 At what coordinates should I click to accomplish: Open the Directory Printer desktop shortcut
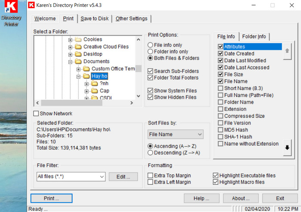point(11,13)
